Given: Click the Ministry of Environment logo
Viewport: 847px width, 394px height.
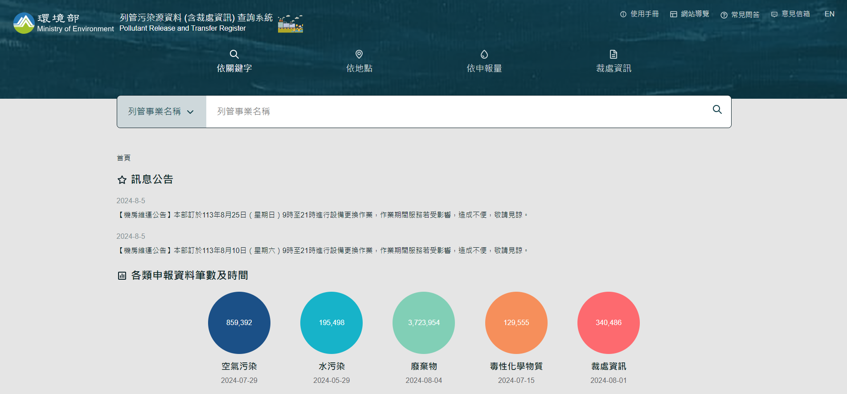Looking at the screenshot, I should pyautogui.click(x=64, y=23).
